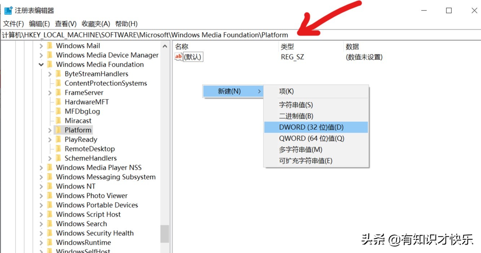Screen dimensions: 481x253
Task: Select the (默认) value entry
Action: point(193,57)
